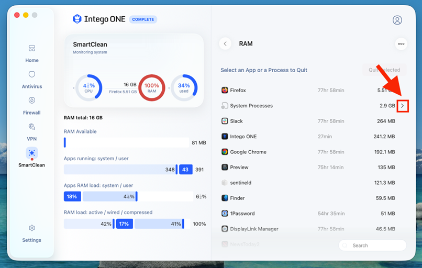
Task: Click the 18% system RAM load segment
Action: pos(72,196)
